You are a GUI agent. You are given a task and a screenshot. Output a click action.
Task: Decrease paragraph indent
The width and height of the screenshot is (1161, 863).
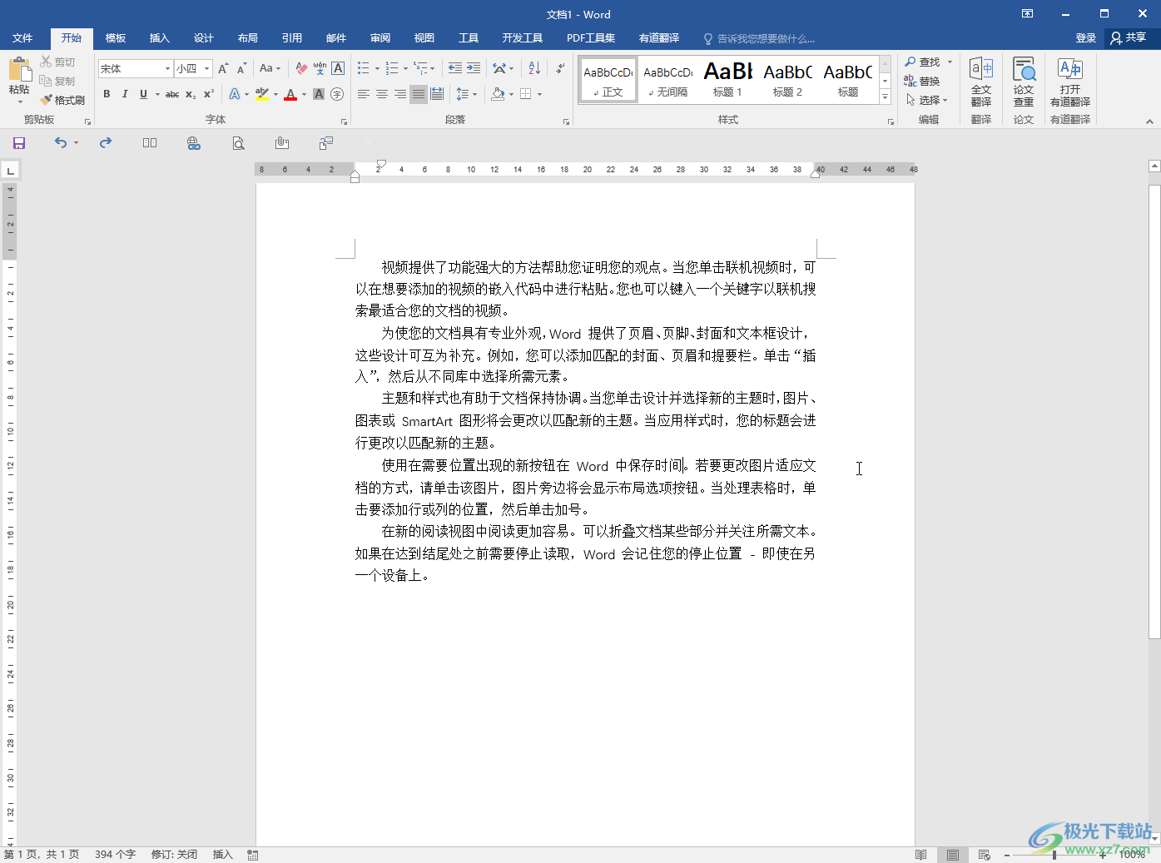click(x=454, y=68)
